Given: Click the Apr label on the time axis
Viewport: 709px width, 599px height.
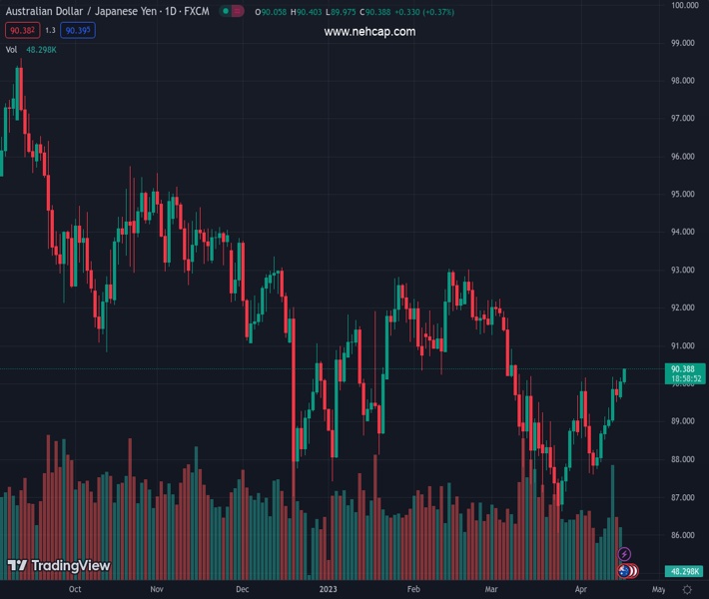Looking at the screenshot, I should (581, 590).
